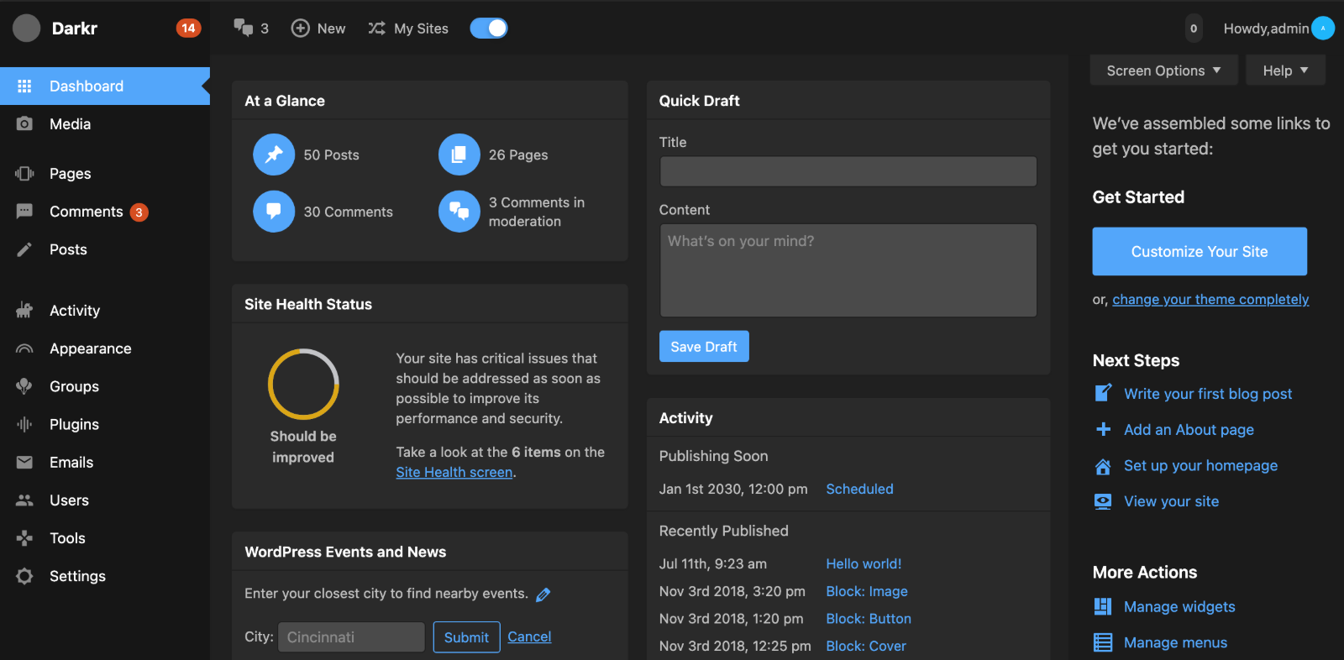Submit the city for nearby events
Image resolution: width=1344 pixels, height=660 pixels.
pos(466,637)
